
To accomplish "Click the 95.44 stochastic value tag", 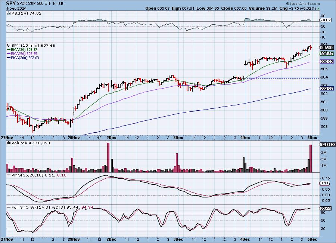I will pos(326,209).
